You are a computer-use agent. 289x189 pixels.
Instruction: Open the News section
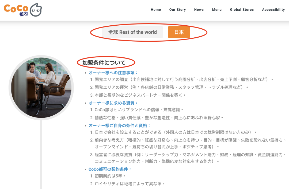click(x=199, y=10)
